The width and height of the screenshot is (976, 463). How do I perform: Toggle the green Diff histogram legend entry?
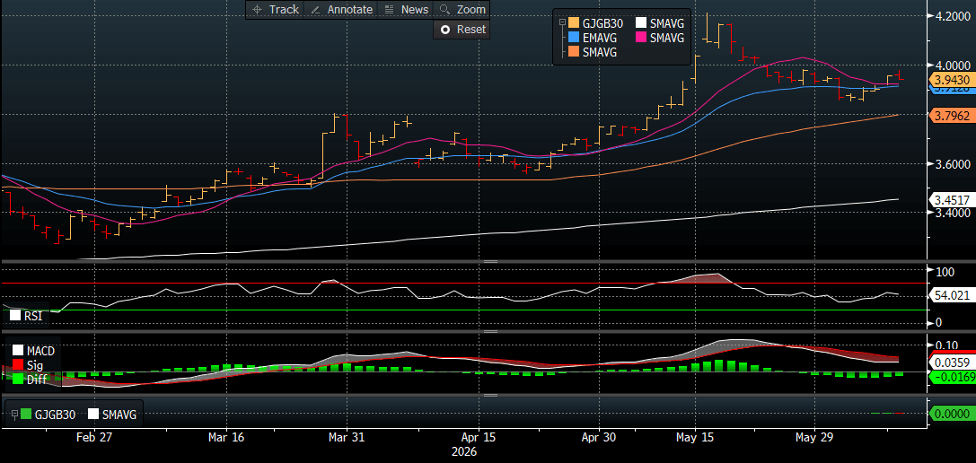click(30, 379)
